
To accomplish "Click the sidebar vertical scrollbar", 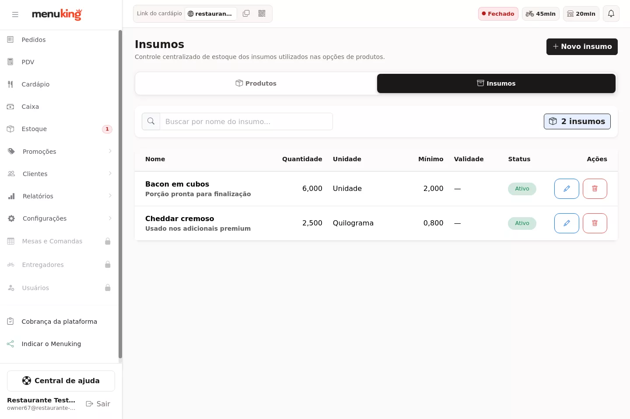I will point(120,194).
